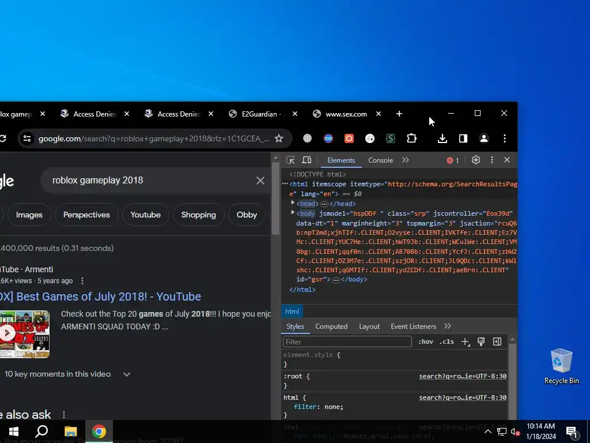Select the Elements tab
The width and height of the screenshot is (590, 443).
point(341,160)
